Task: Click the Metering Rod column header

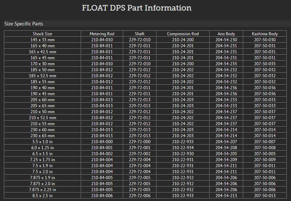Action: (102, 34)
